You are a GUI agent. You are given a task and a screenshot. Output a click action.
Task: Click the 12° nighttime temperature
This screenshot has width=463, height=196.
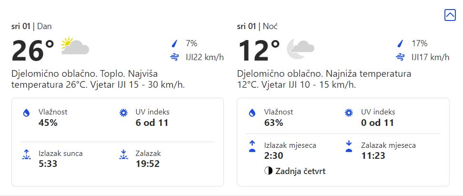(x=259, y=51)
